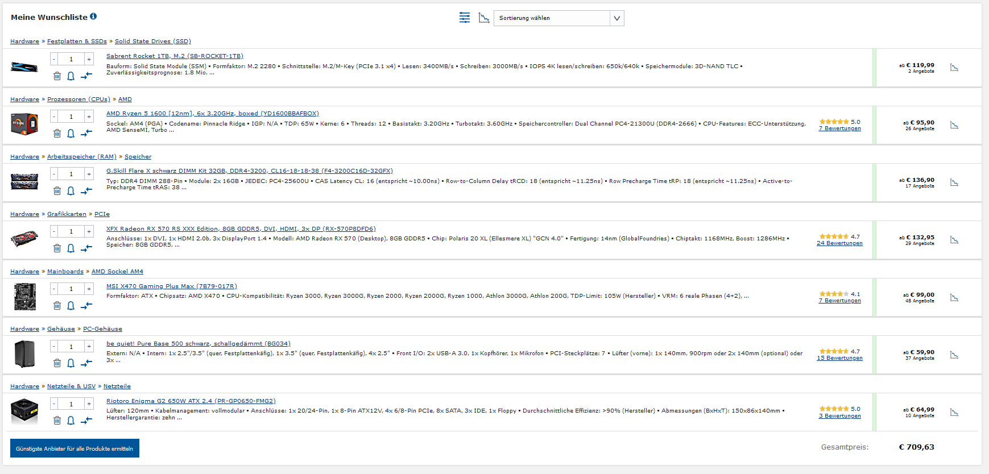The image size is (989, 474).
Task: Click quantity field of Sabrent Rocket
Action: coord(71,59)
